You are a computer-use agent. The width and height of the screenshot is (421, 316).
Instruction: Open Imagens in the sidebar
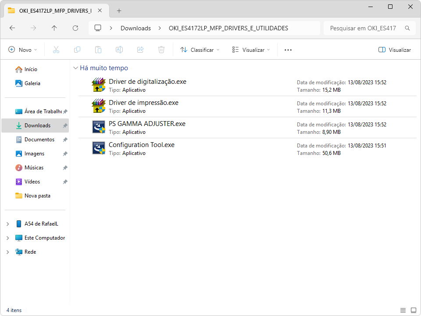(x=35, y=154)
